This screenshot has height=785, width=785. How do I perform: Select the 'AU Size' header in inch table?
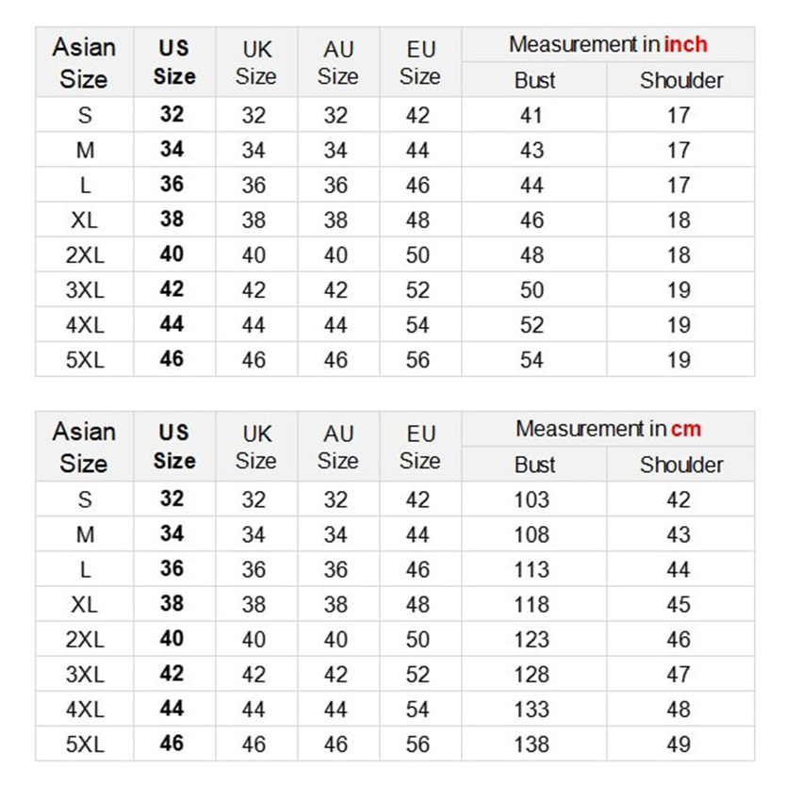(x=337, y=62)
